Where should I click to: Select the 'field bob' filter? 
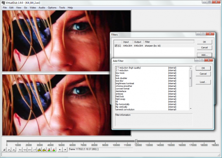[x=152, y=96]
